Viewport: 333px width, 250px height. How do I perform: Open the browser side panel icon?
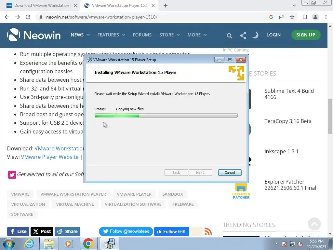[x=305, y=17]
